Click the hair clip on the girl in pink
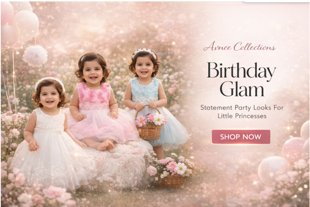 [x=83, y=58]
